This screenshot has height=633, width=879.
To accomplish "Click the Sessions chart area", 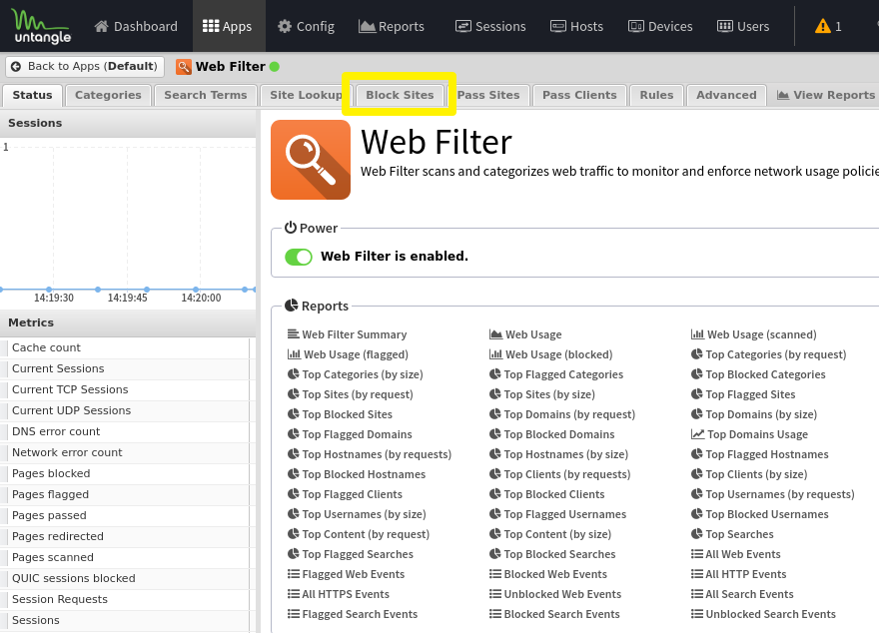I will point(128,222).
